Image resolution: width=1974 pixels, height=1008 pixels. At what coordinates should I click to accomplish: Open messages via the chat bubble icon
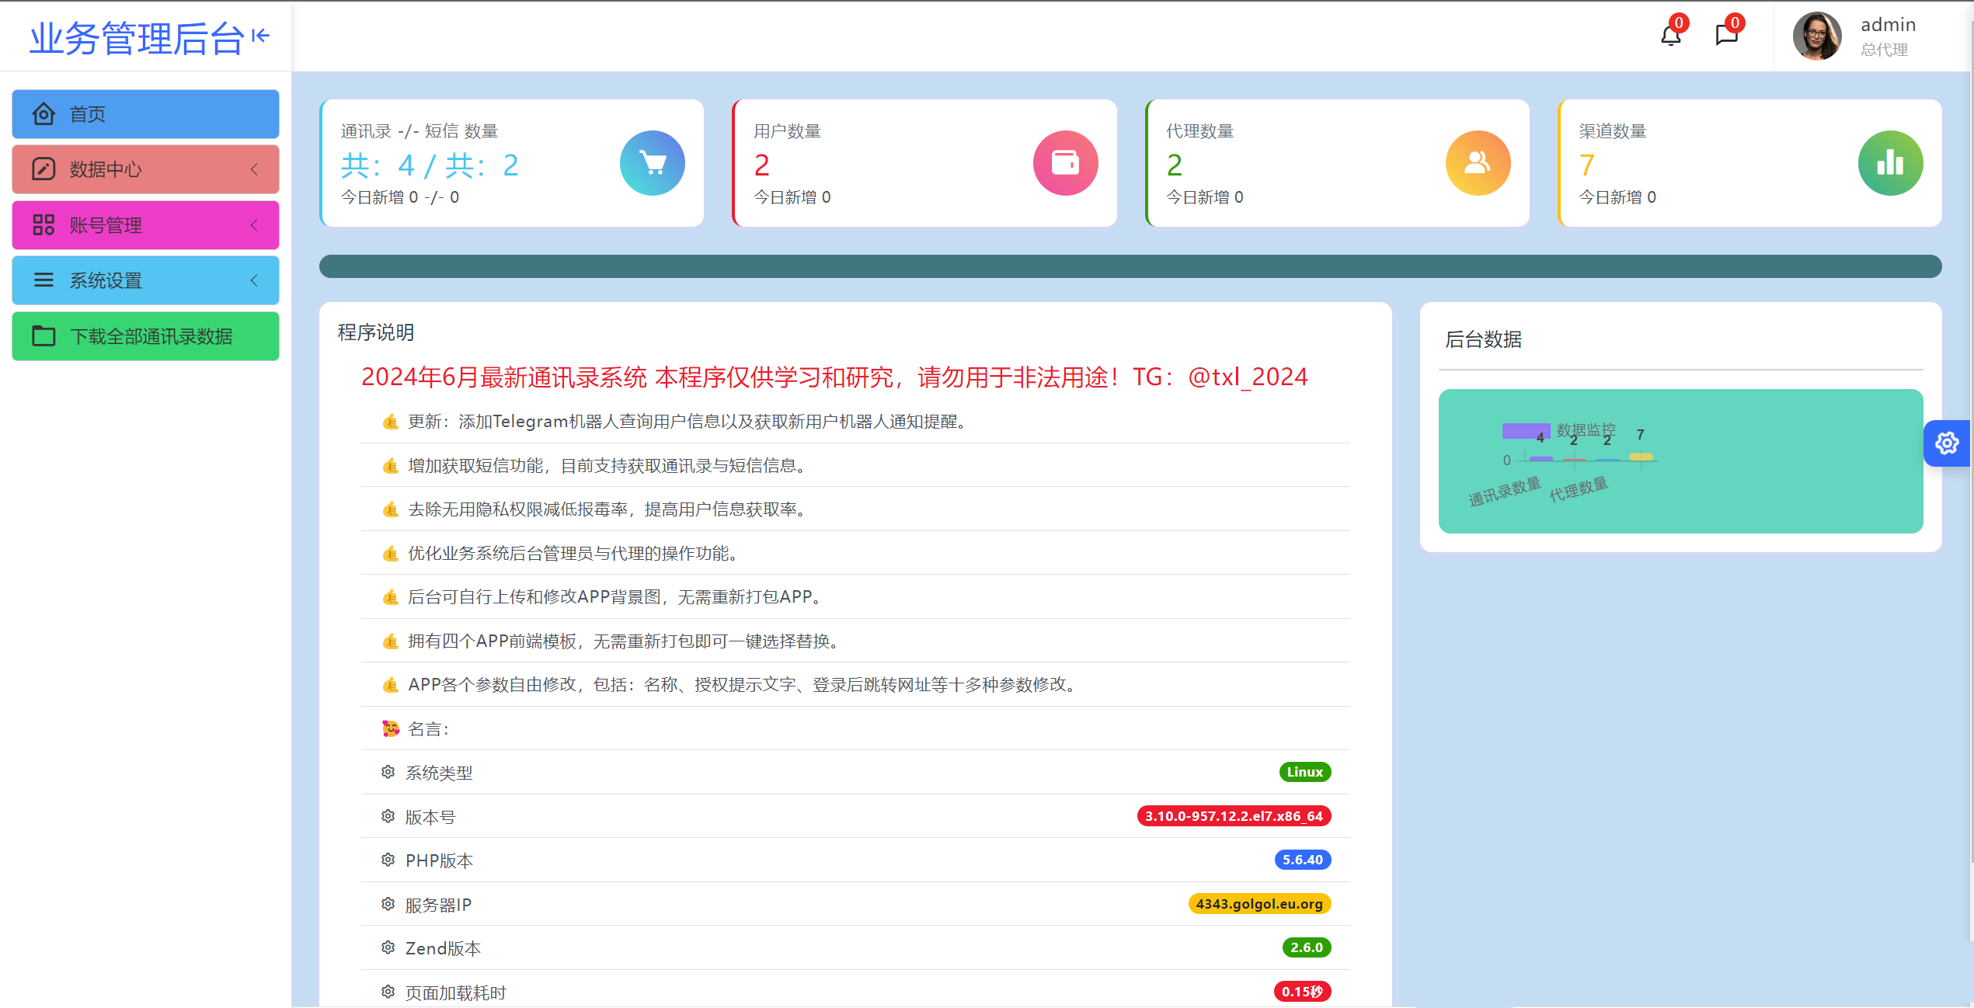pyautogui.click(x=1727, y=36)
